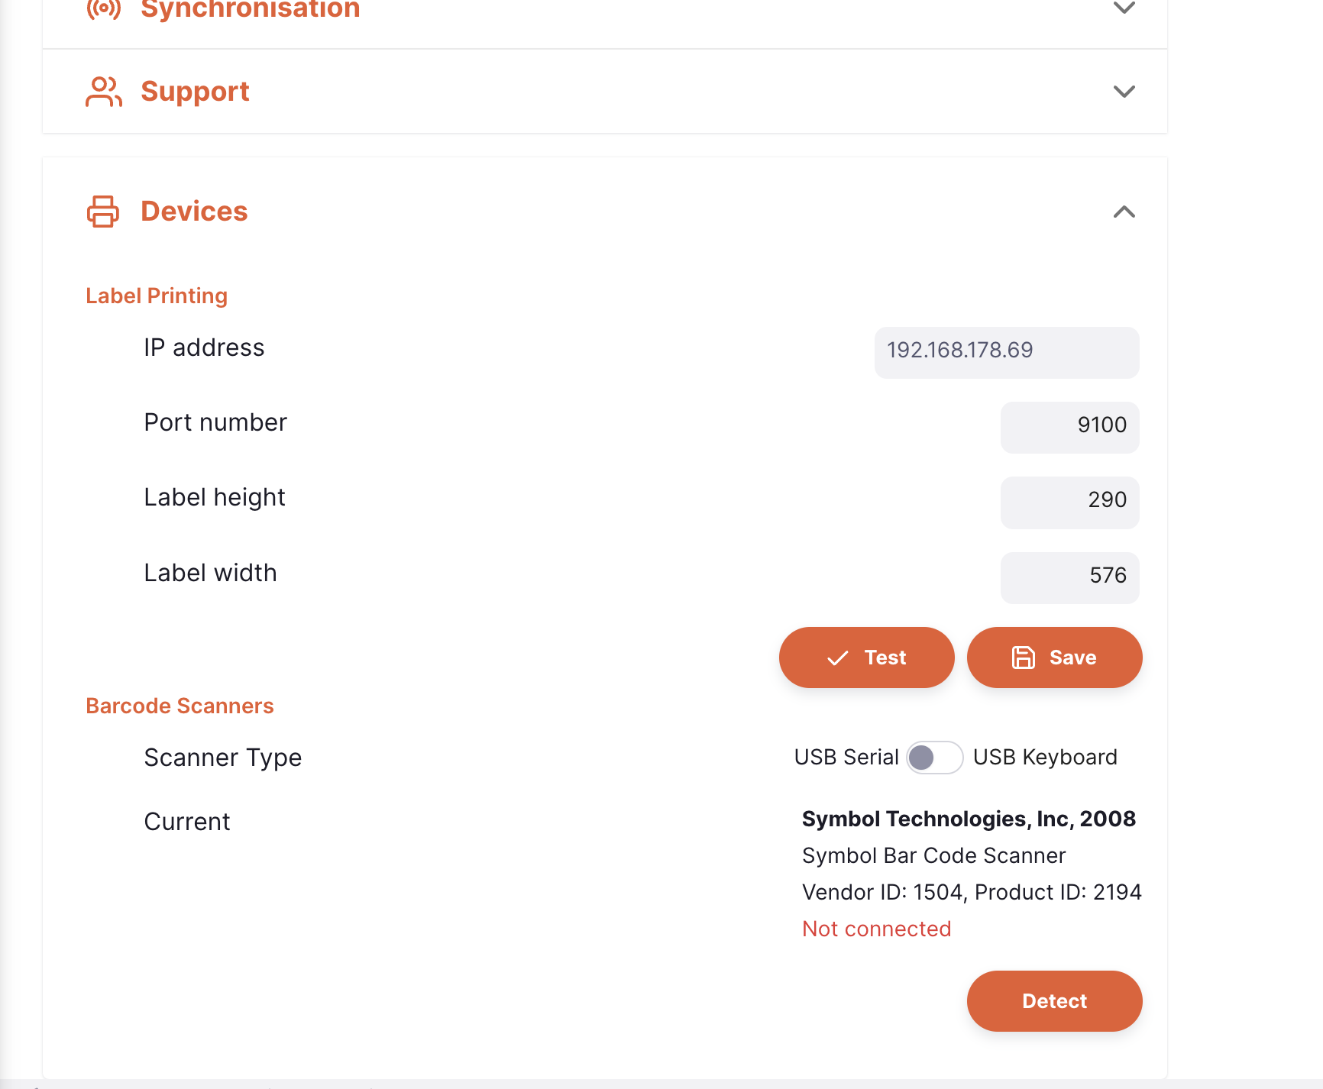Expand the Synchronisation section chevron
Viewport: 1323px width, 1089px height.
coord(1124,8)
